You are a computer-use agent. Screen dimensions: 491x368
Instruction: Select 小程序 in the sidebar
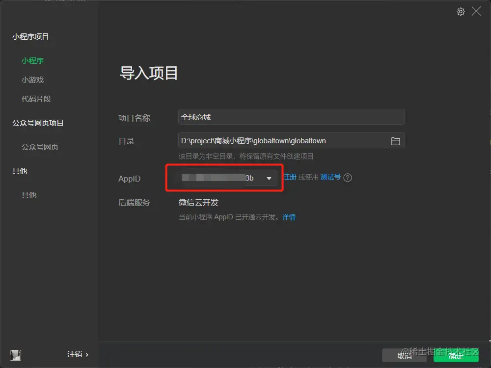(32, 60)
